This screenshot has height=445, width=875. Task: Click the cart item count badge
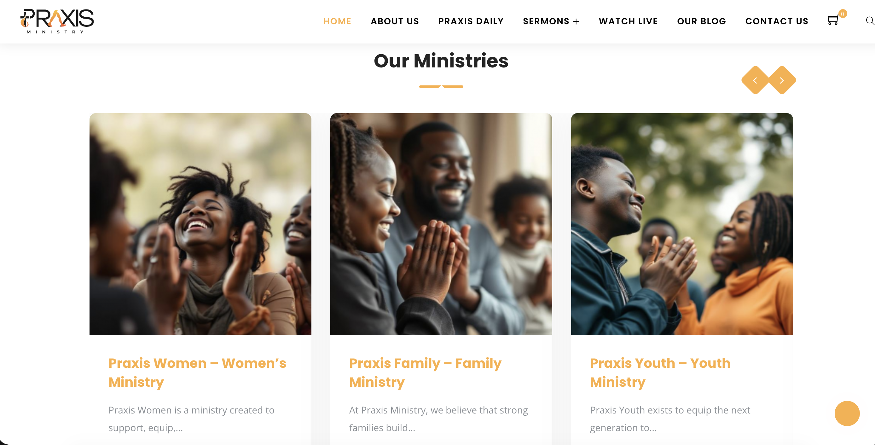(843, 14)
